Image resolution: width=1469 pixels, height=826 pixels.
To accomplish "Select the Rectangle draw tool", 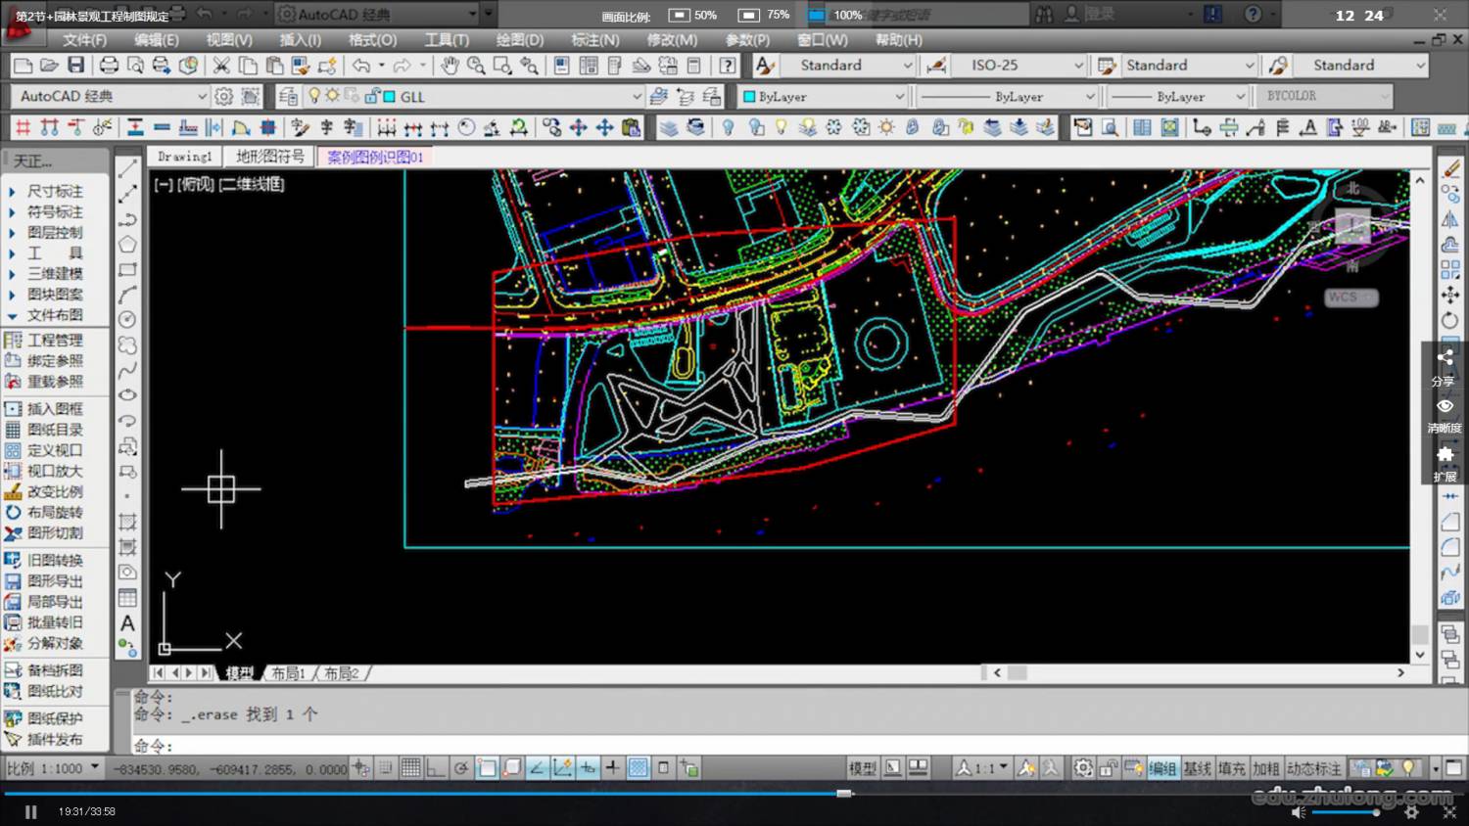I will tap(127, 269).
